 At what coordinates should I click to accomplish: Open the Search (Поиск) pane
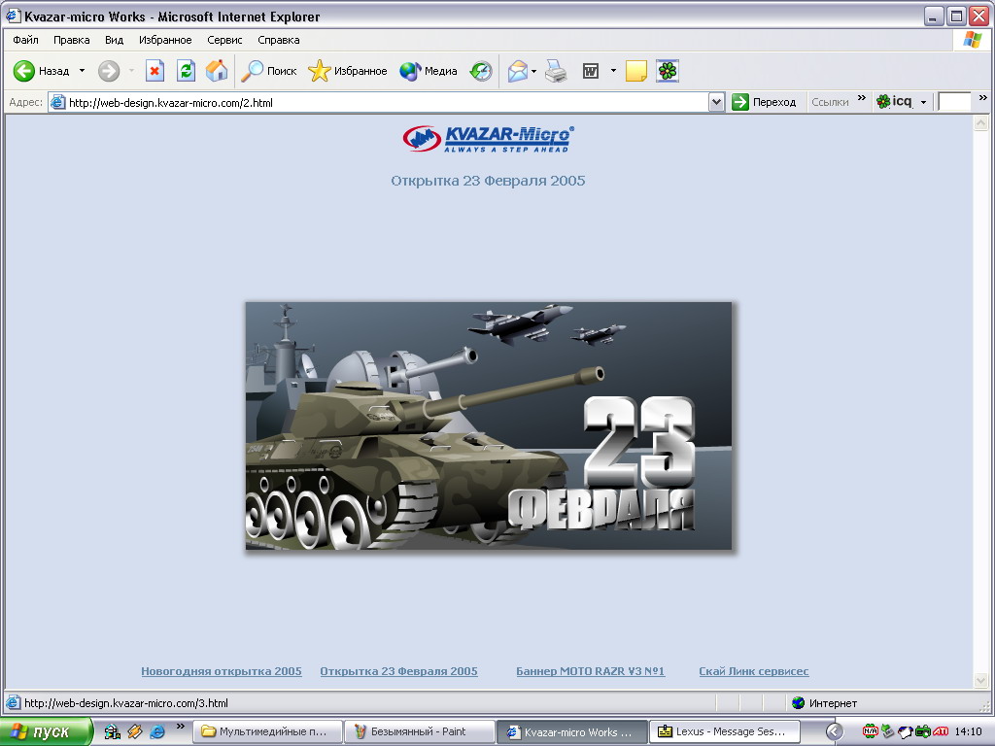coord(269,71)
